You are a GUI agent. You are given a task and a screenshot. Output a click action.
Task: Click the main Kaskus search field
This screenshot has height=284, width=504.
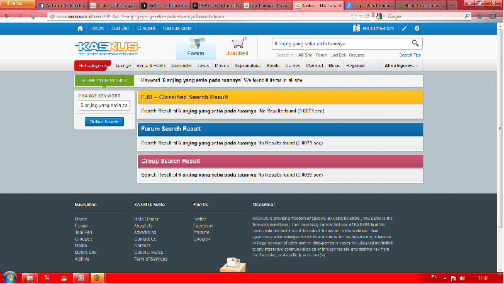click(x=340, y=43)
